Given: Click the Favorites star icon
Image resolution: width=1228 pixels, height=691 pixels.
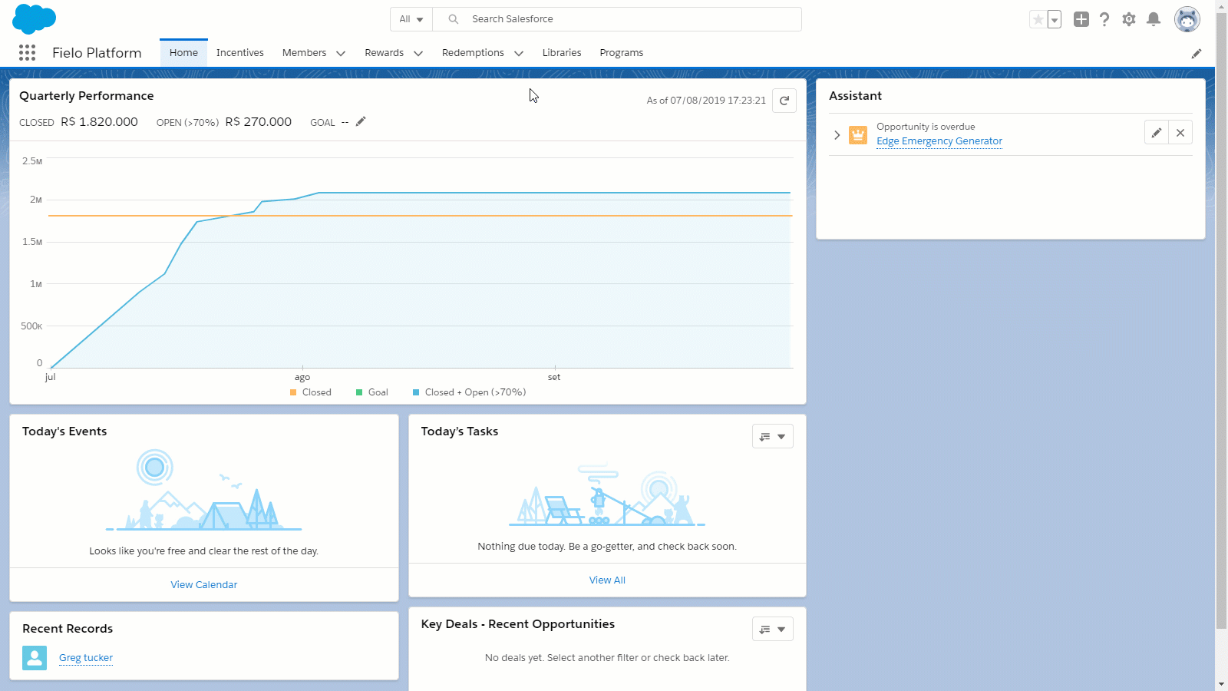Looking at the screenshot, I should pyautogui.click(x=1038, y=20).
